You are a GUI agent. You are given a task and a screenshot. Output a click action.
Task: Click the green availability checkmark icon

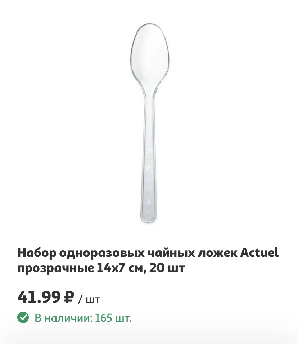23,317
